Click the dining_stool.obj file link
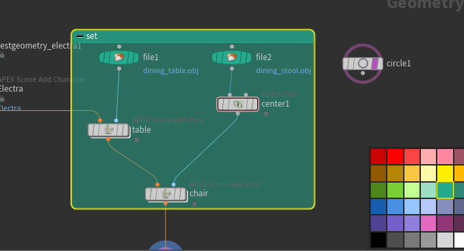This screenshot has width=464, height=251. 283,70
